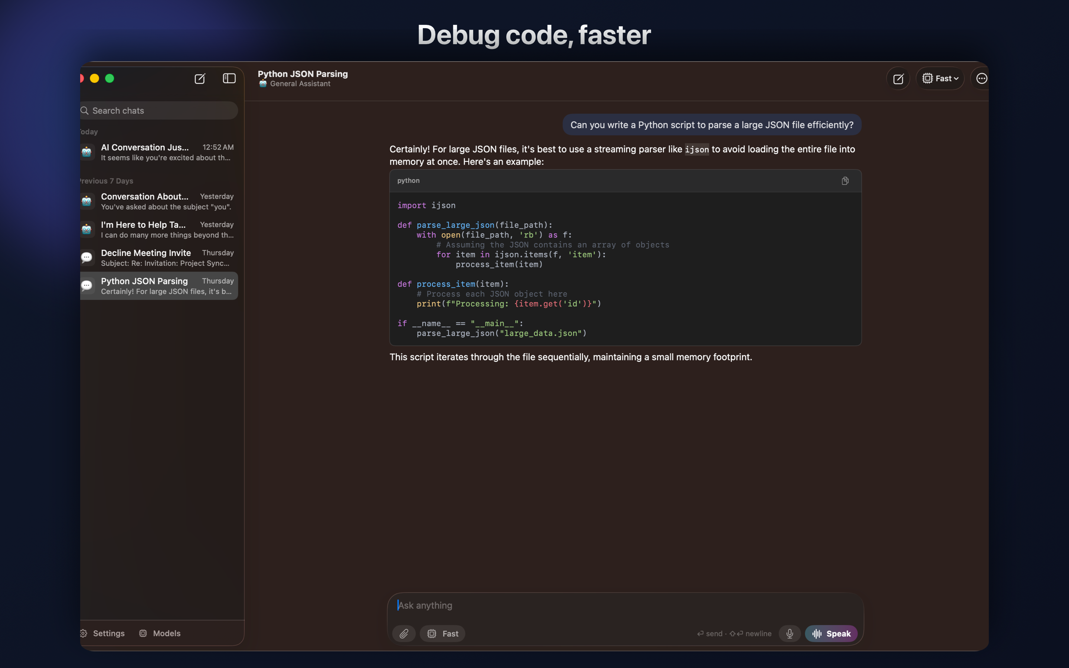Click the 12:52 AM timestamp
The height and width of the screenshot is (668, 1069).
[x=218, y=147]
